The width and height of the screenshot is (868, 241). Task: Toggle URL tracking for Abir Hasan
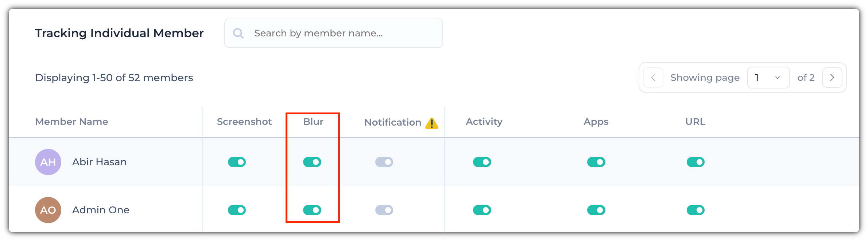tap(696, 162)
